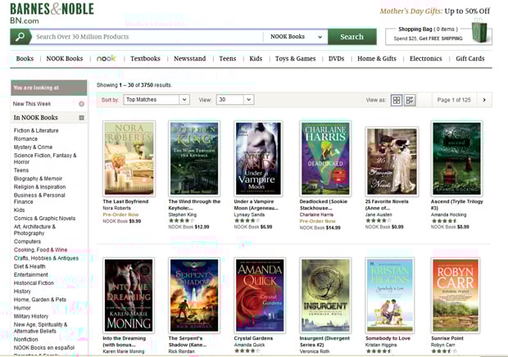
Task: Open the nook logo menu item
Action: coord(106,59)
